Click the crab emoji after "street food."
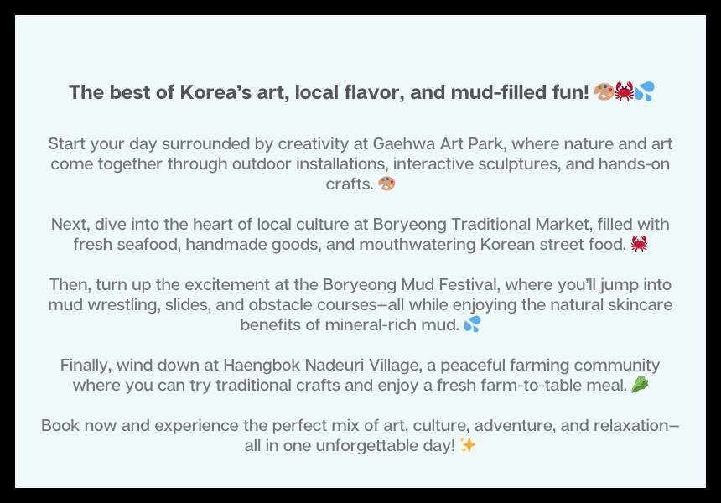The width and height of the screenshot is (721, 503). (639, 244)
